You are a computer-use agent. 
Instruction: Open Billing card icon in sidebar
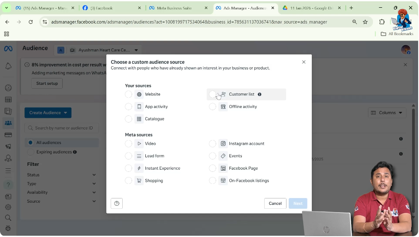point(8,135)
